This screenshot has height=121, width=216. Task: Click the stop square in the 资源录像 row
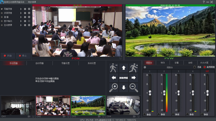tap(25, 13)
